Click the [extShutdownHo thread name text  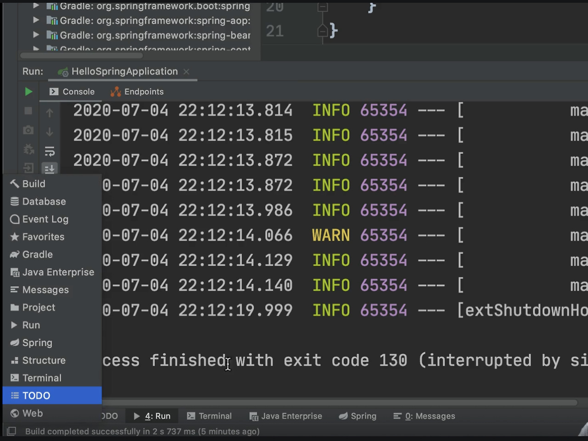522,310
